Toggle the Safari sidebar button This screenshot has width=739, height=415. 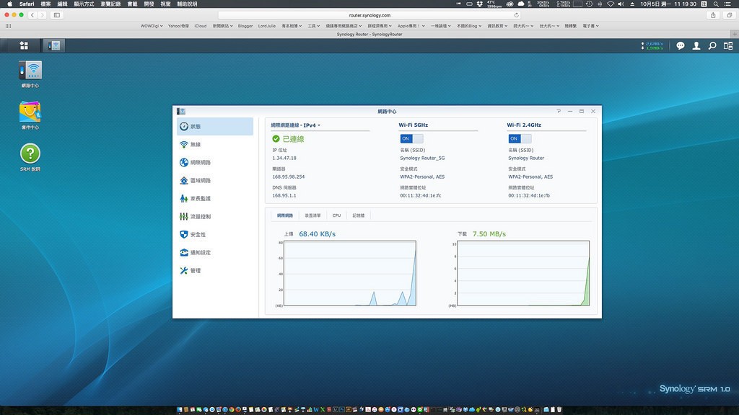56,15
